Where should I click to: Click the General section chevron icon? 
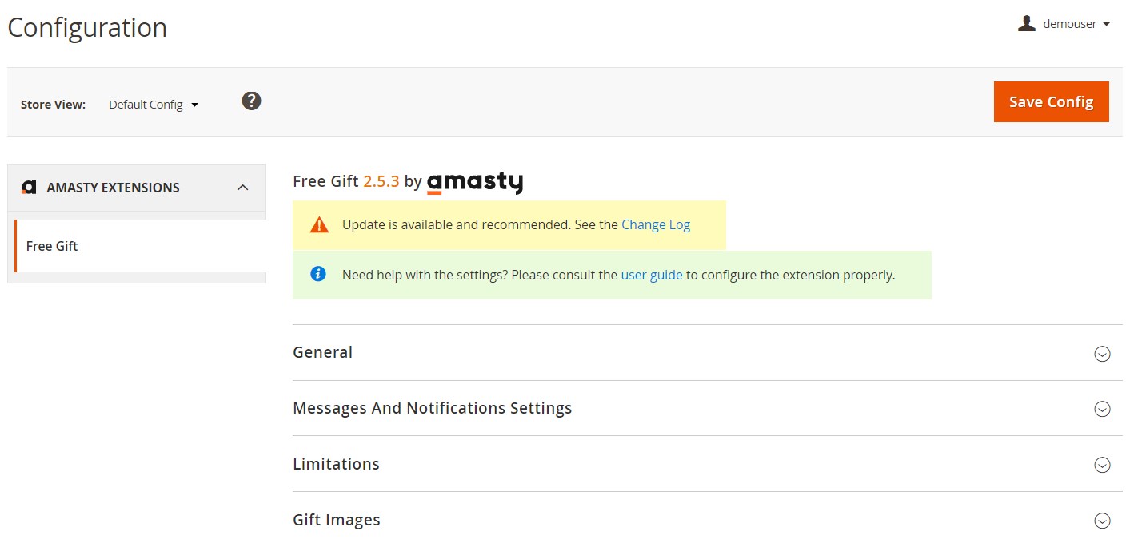(x=1102, y=354)
